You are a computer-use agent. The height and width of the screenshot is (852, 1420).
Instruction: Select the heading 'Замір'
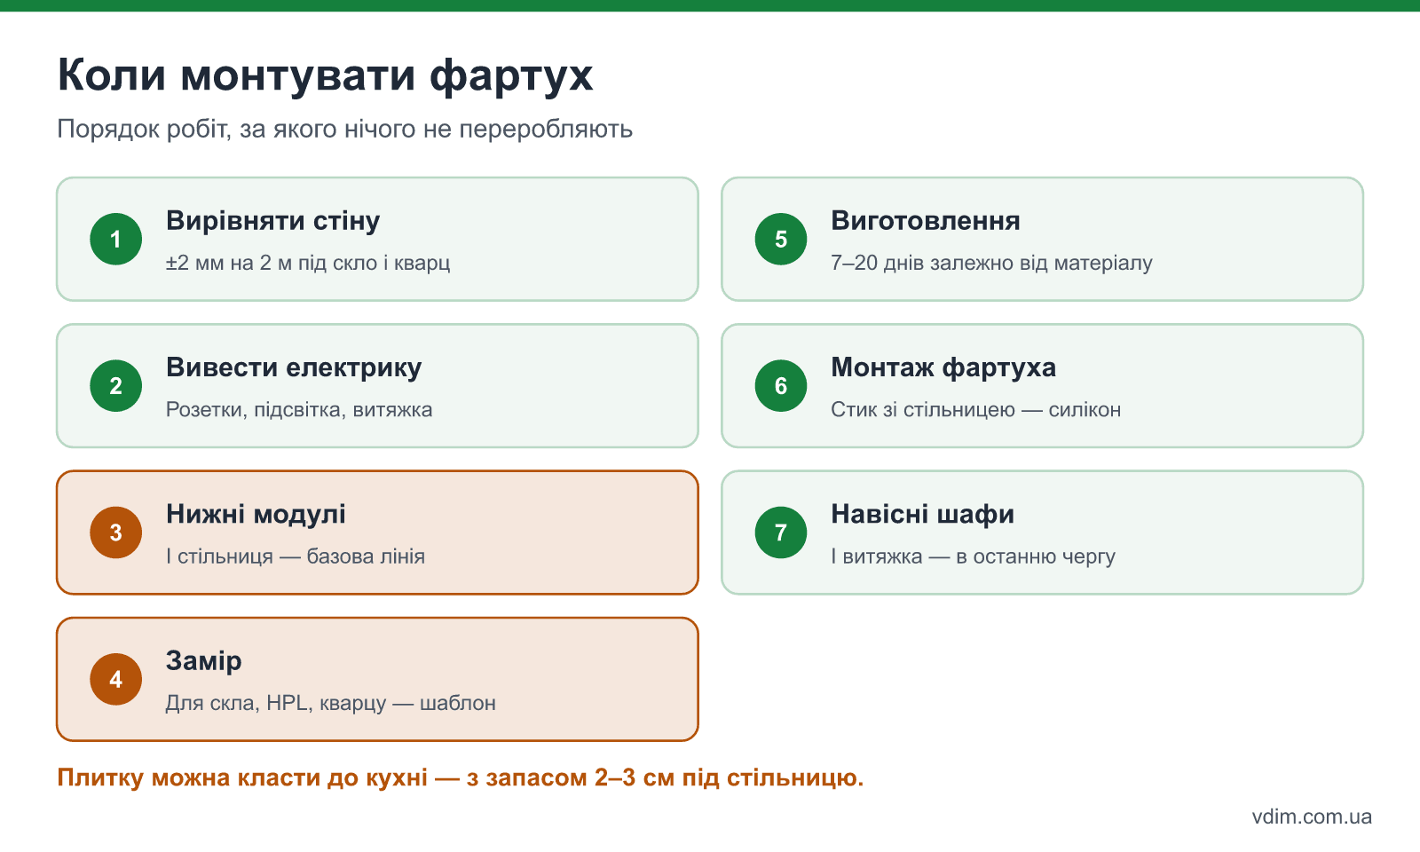(x=204, y=661)
